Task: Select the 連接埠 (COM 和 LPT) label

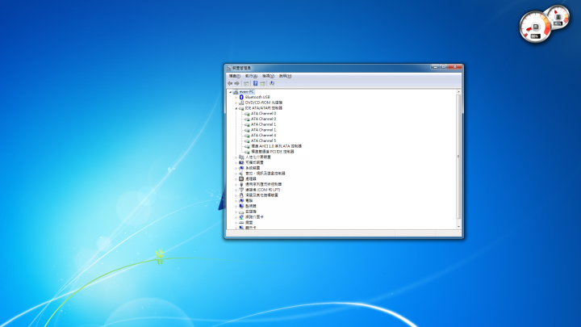Action: (x=263, y=190)
